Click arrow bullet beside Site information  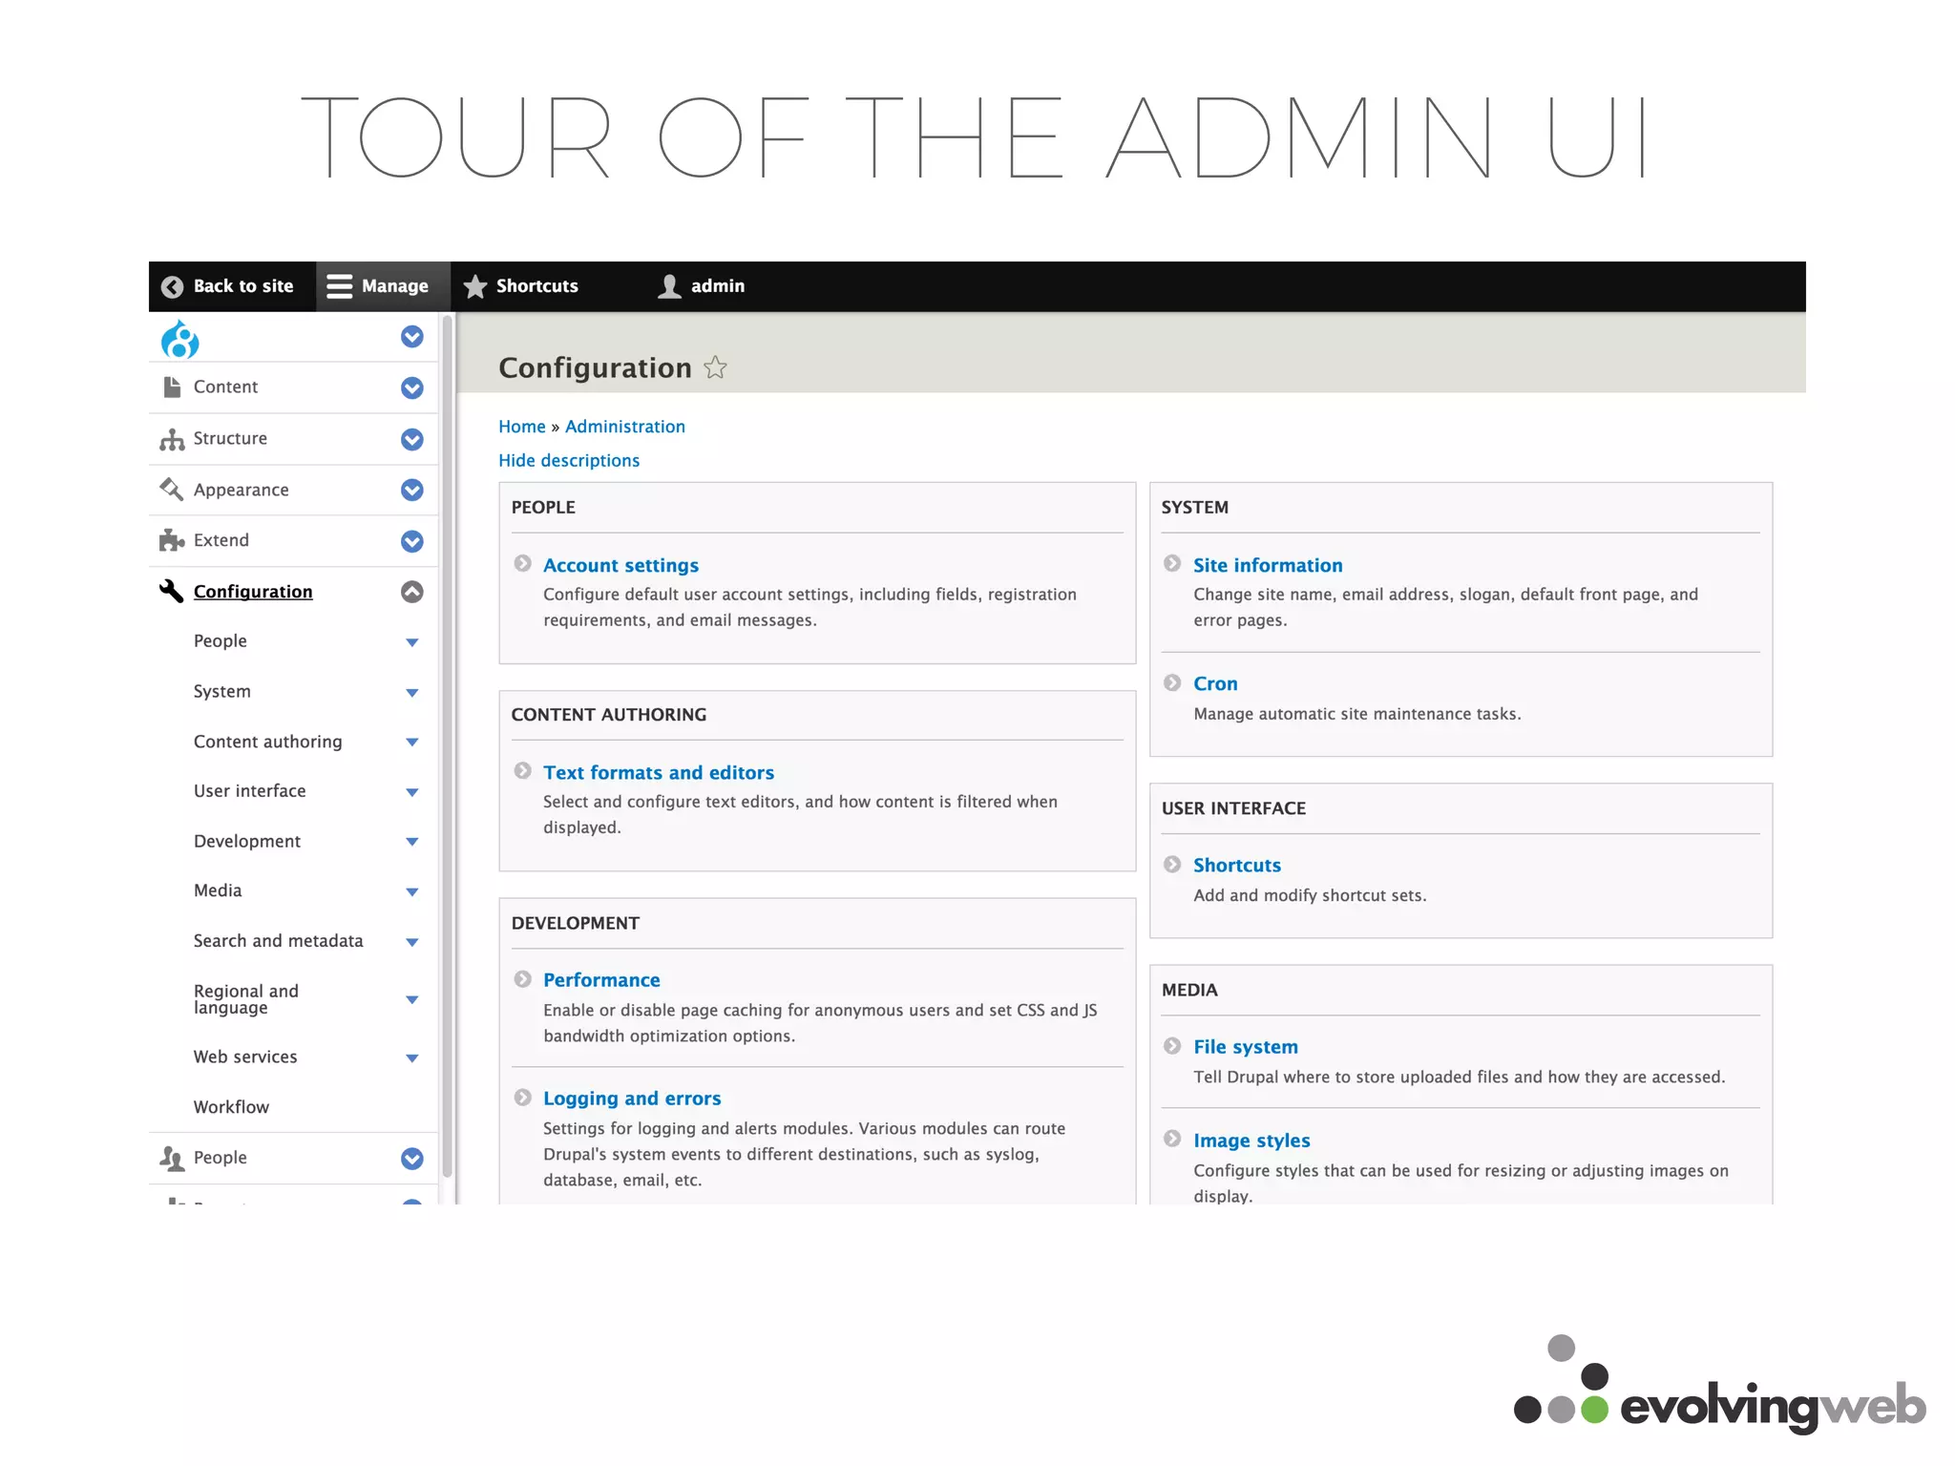[1172, 563]
